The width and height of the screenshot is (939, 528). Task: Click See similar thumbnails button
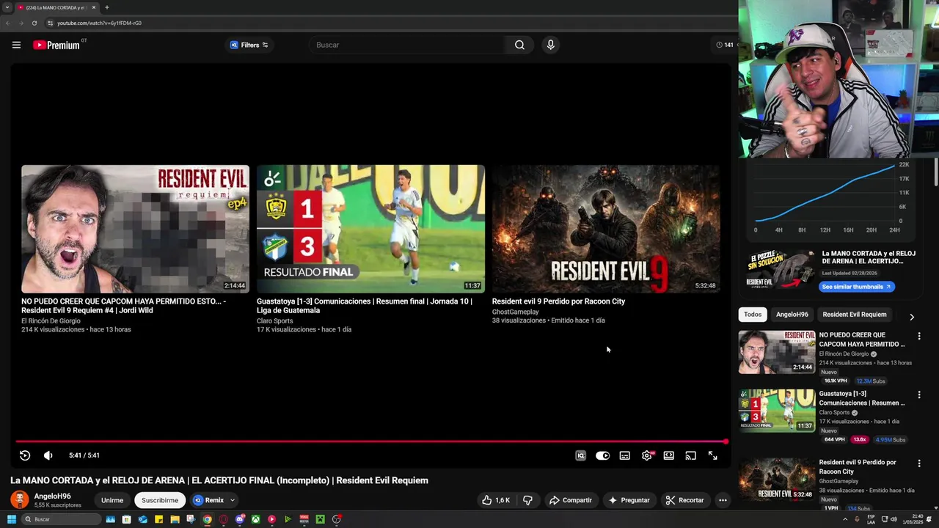tap(856, 287)
